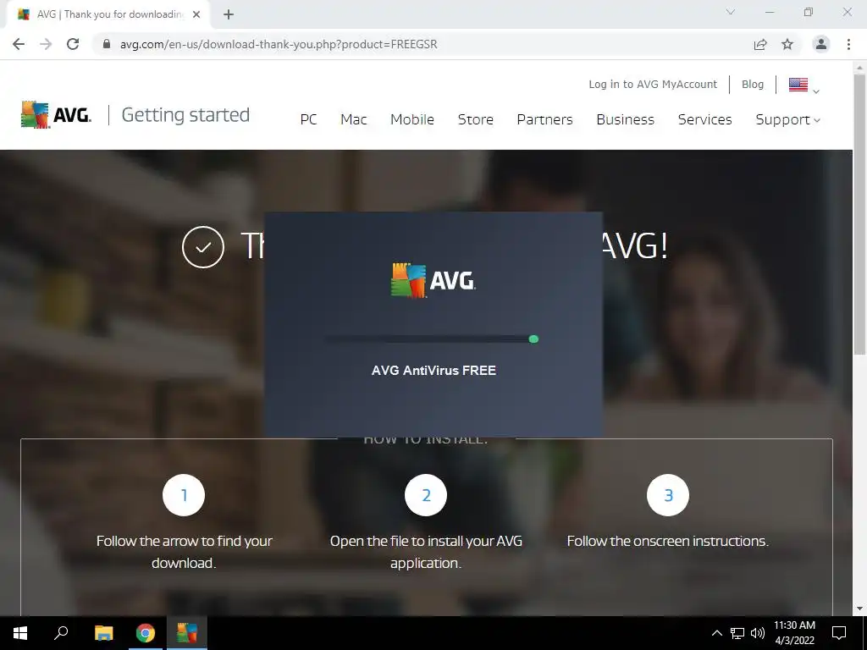This screenshot has height=650, width=867.
Task: Open Windows notification center
Action: pyautogui.click(x=839, y=633)
